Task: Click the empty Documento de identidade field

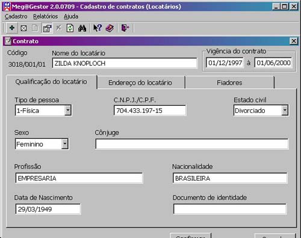Action: [x=230, y=209]
